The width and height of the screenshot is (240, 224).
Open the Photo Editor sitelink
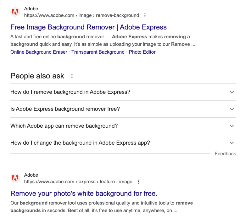pos(142,52)
